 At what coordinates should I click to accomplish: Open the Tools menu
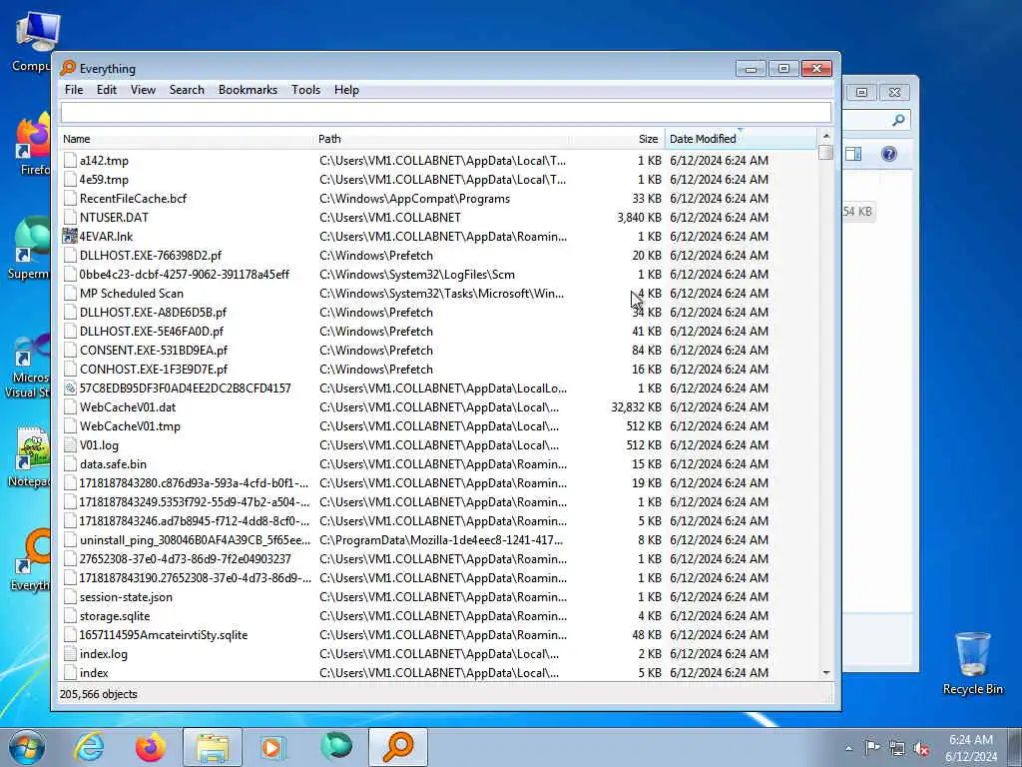(305, 90)
